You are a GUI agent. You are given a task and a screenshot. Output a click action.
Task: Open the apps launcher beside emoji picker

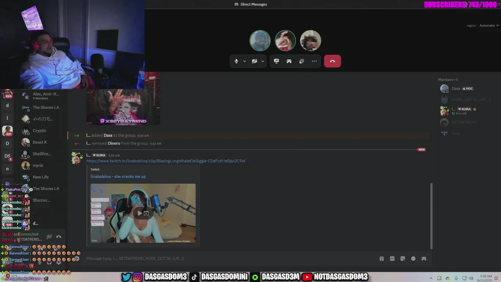pos(424,258)
